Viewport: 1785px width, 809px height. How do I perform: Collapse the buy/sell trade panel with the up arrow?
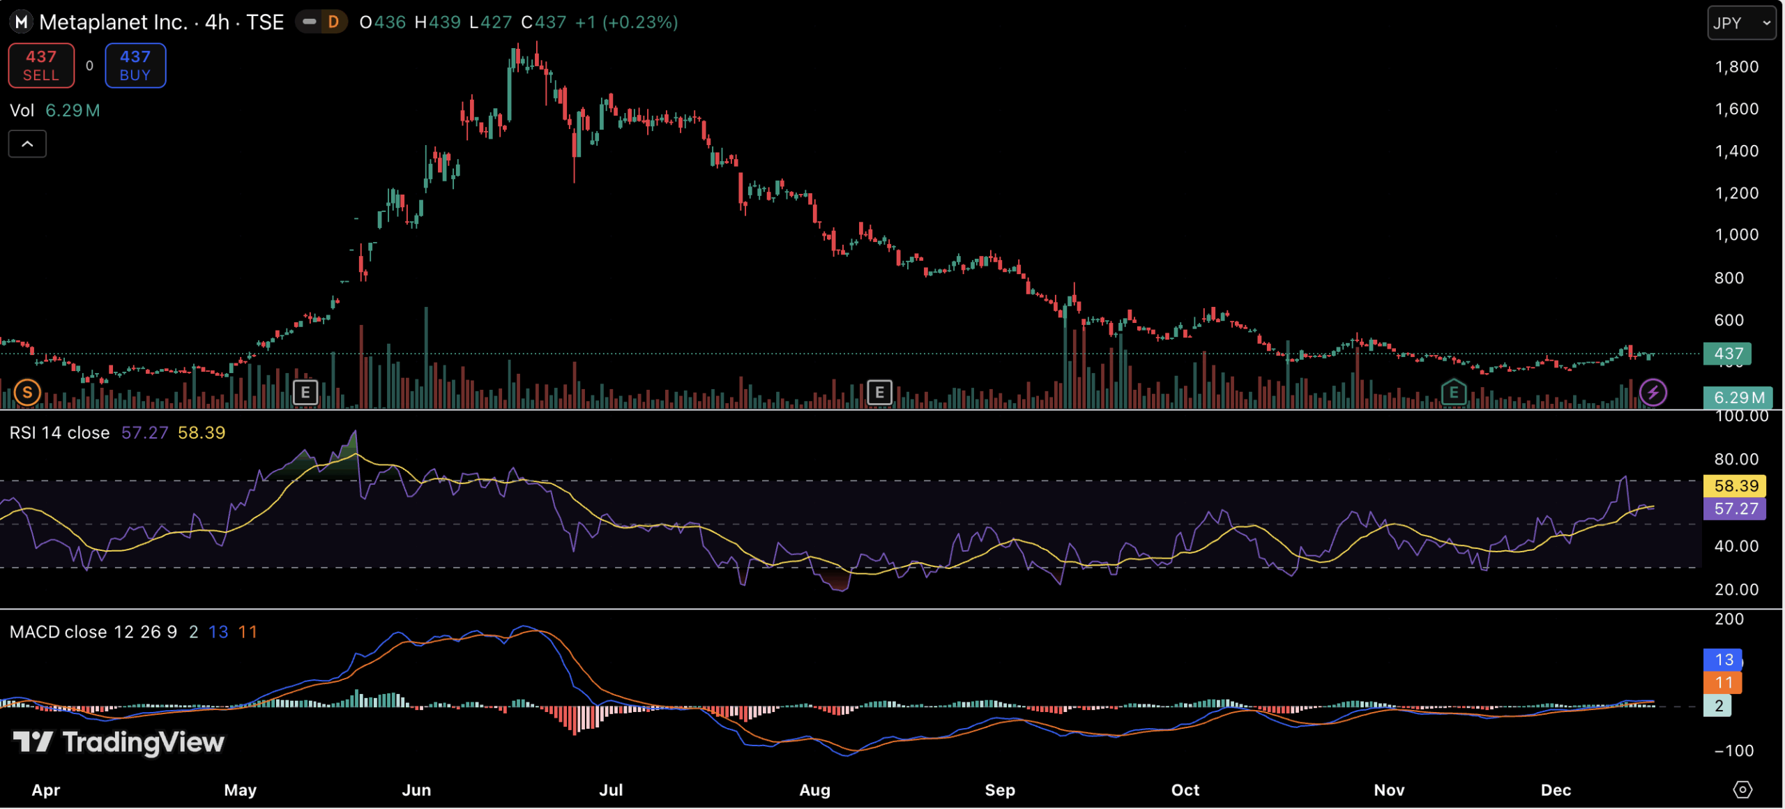coord(26,144)
